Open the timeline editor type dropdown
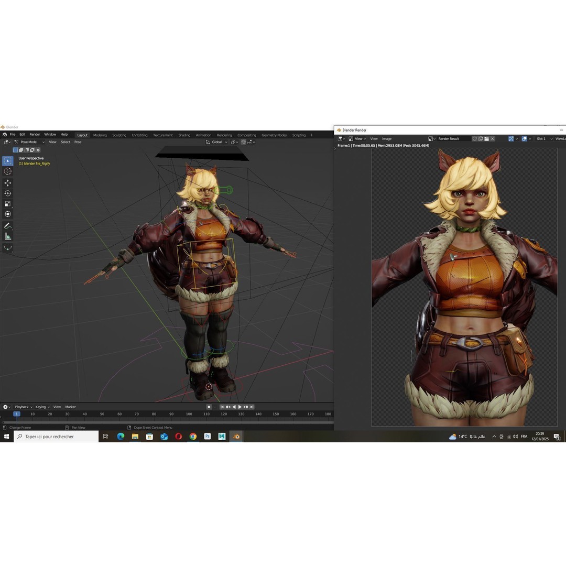Viewport: 566px width, 566px height. tap(6, 407)
